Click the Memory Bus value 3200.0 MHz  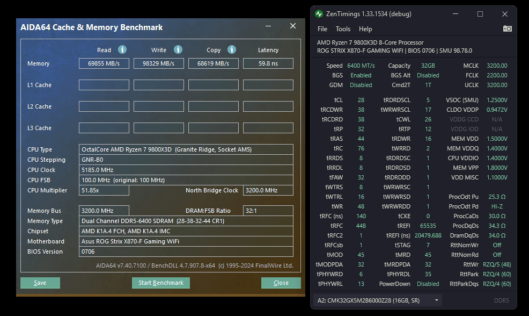tap(104, 211)
